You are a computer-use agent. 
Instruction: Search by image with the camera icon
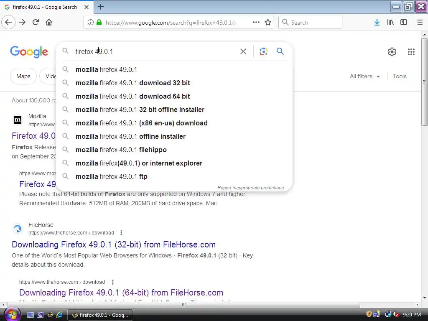[263, 51]
